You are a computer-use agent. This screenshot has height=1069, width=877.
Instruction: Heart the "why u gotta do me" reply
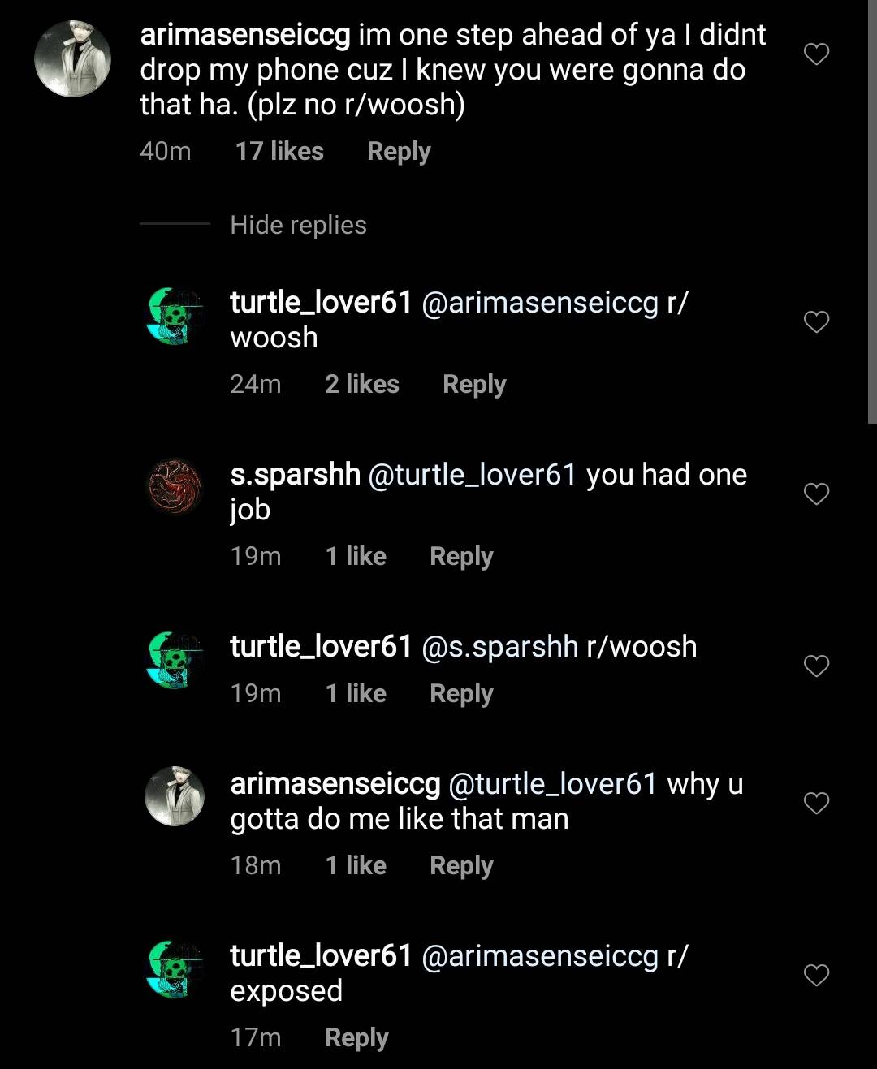[x=816, y=803]
